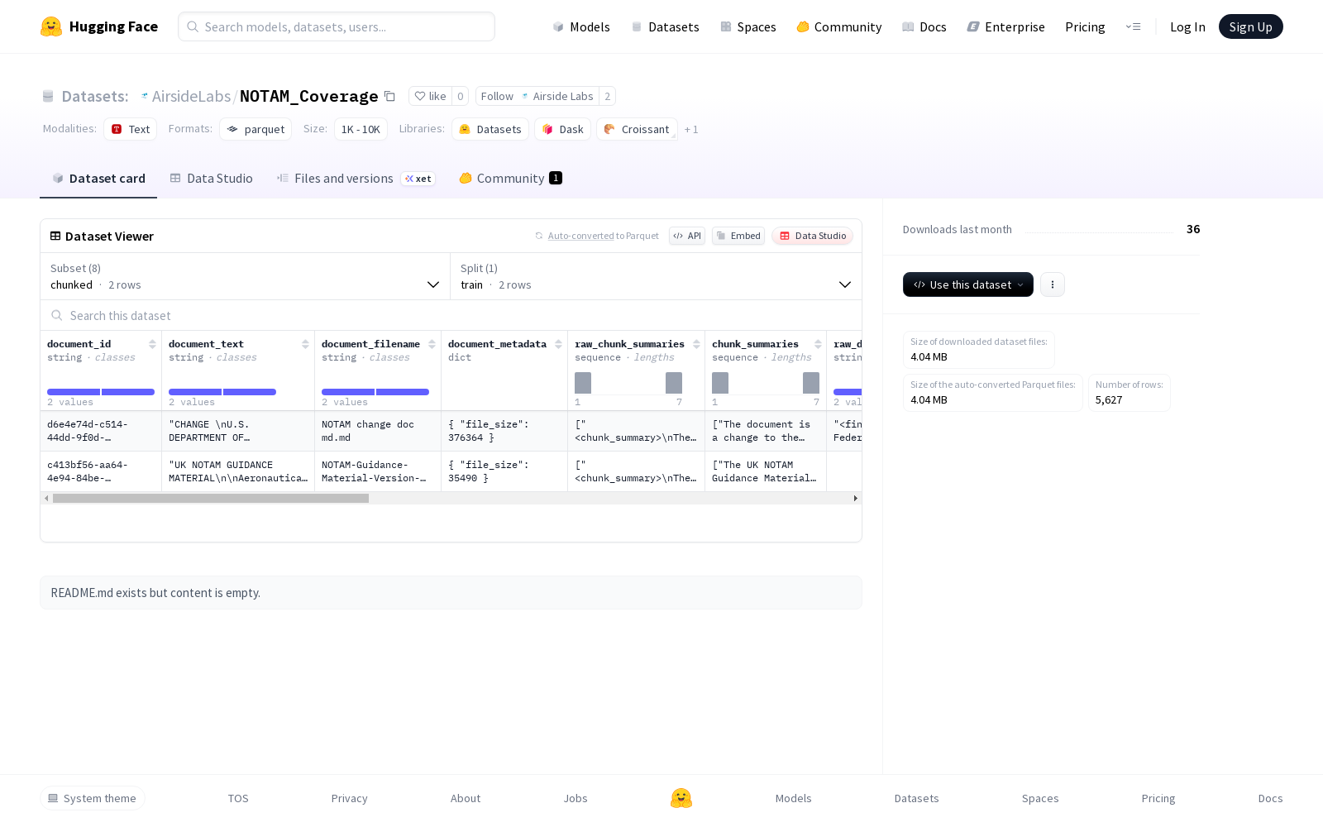
Task: Open the Subset chunked dropdown
Action: point(246,276)
